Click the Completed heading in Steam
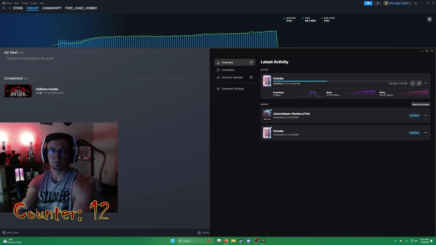Screen dimensions: 436x245 [13, 78]
